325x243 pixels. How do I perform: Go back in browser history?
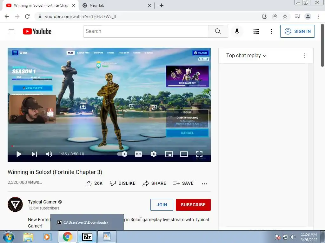point(7,16)
